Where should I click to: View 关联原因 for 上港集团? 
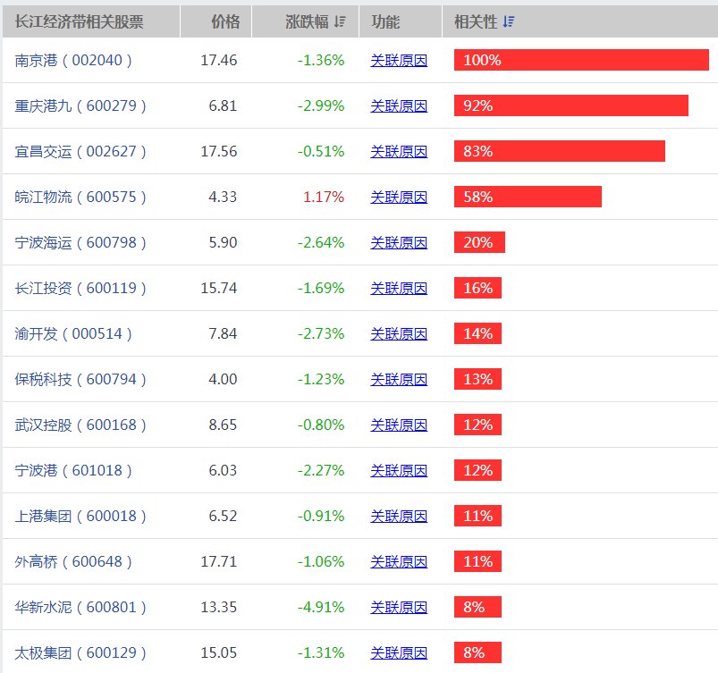click(x=397, y=516)
